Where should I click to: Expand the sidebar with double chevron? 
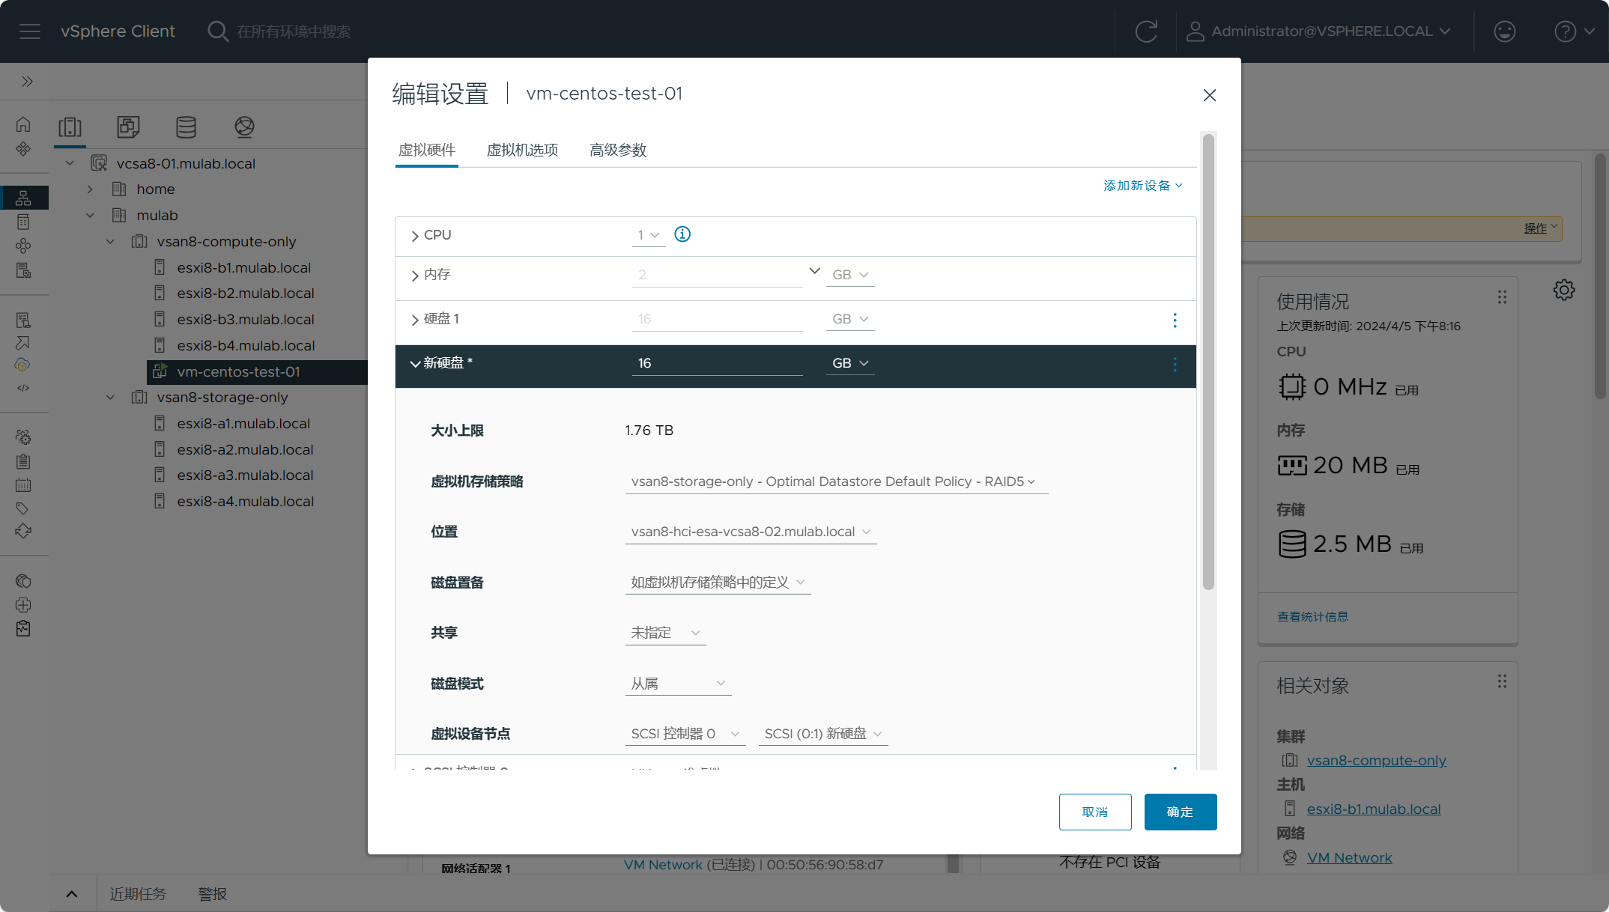27,81
